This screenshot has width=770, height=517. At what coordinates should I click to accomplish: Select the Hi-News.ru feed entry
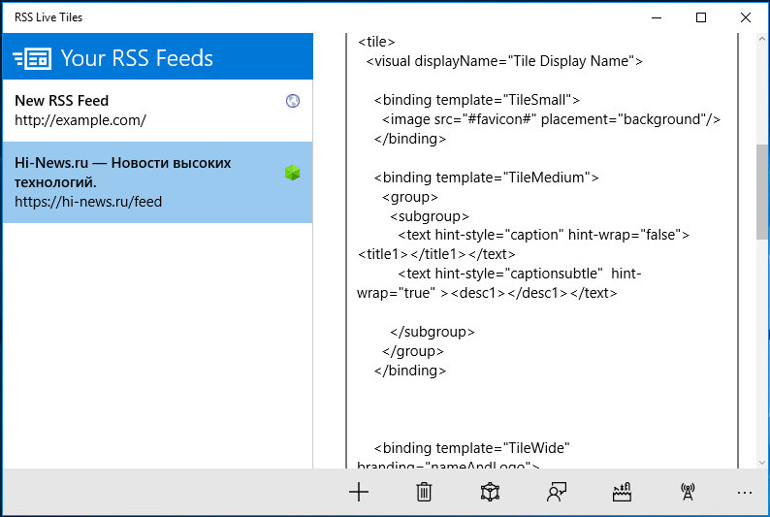coord(158,182)
